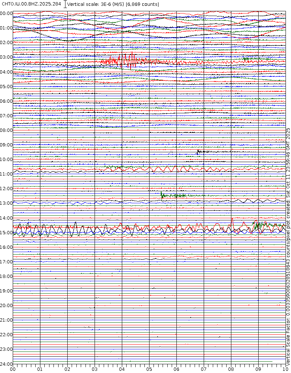The height and width of the screenshot is (373, 291).
Task: Click the 00:00 hour label at top left
Action: (7, 13)
